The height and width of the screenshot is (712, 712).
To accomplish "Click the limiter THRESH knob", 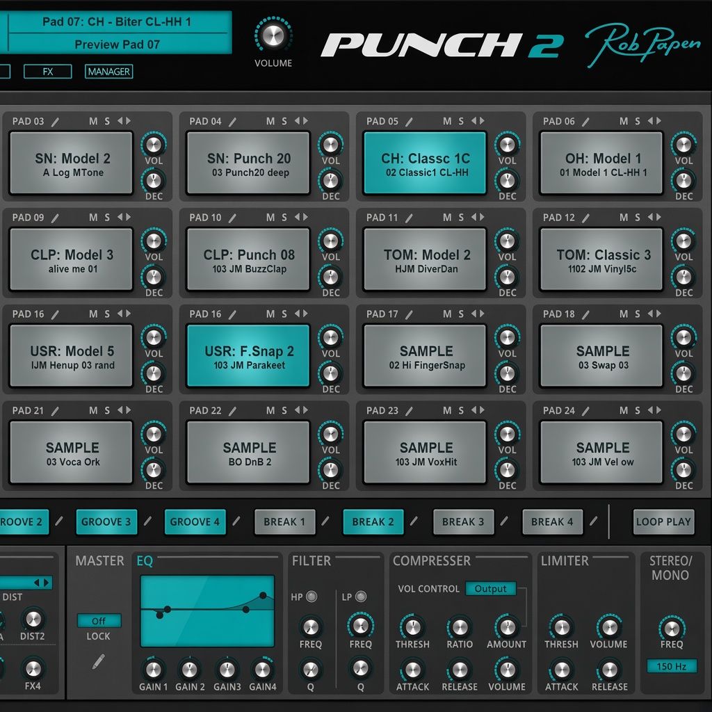I will (x=562, y=627).
